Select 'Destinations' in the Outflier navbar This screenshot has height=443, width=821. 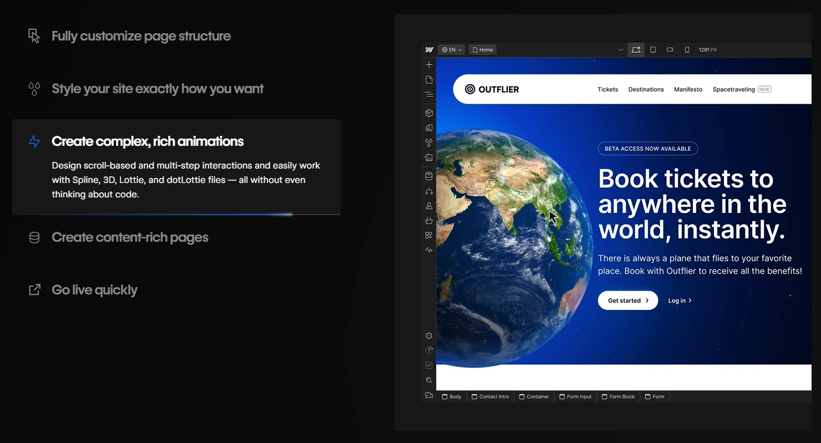(646, 89)
